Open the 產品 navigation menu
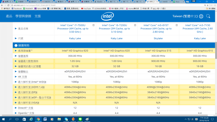The width and height of the screenshot is (217, 122). pyautogui.click(x=9, y=16)
